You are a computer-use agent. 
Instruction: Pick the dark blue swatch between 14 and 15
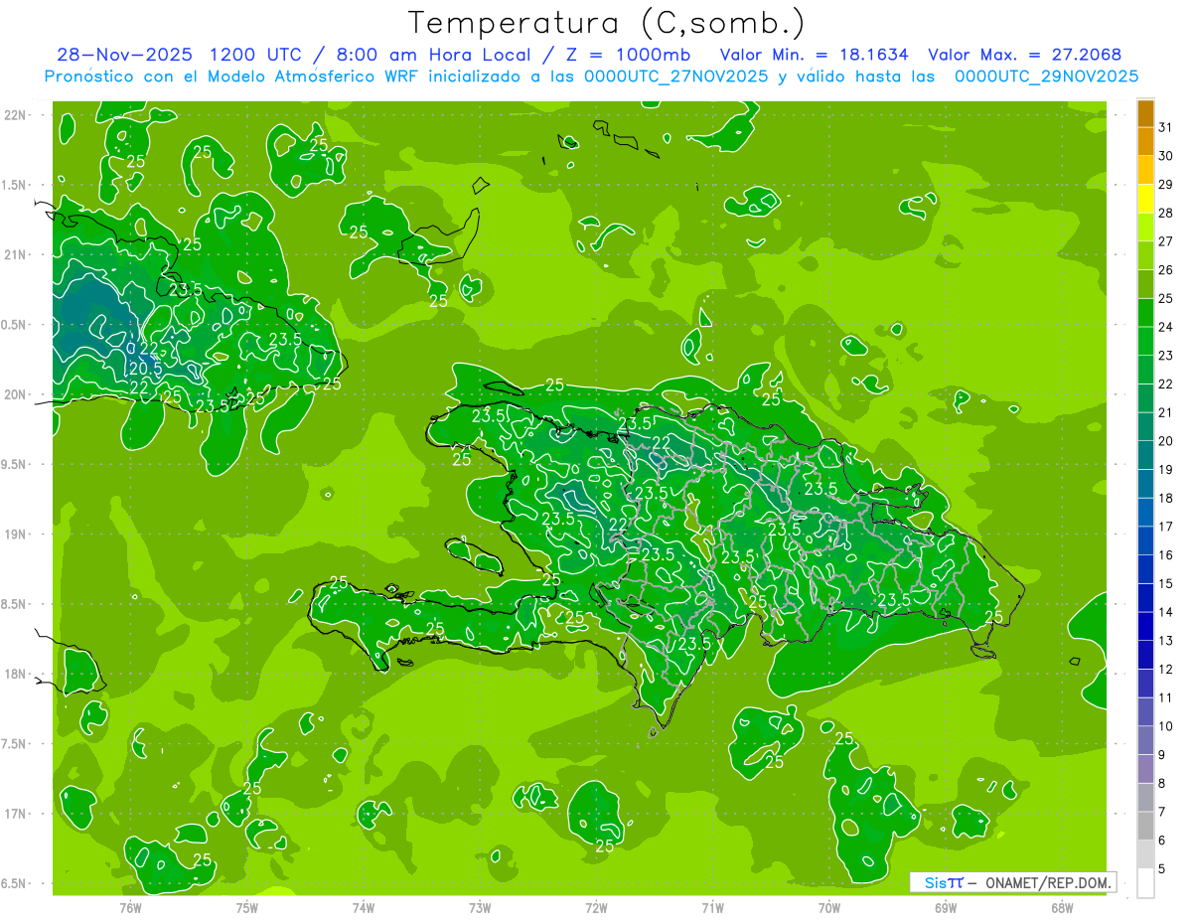click(1145, 598)
